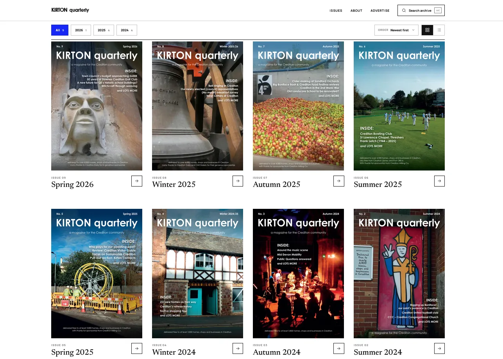Screen dimensions: 503x359
Task: Click the 'ISSUE 07' label
Action: (260, 178)
